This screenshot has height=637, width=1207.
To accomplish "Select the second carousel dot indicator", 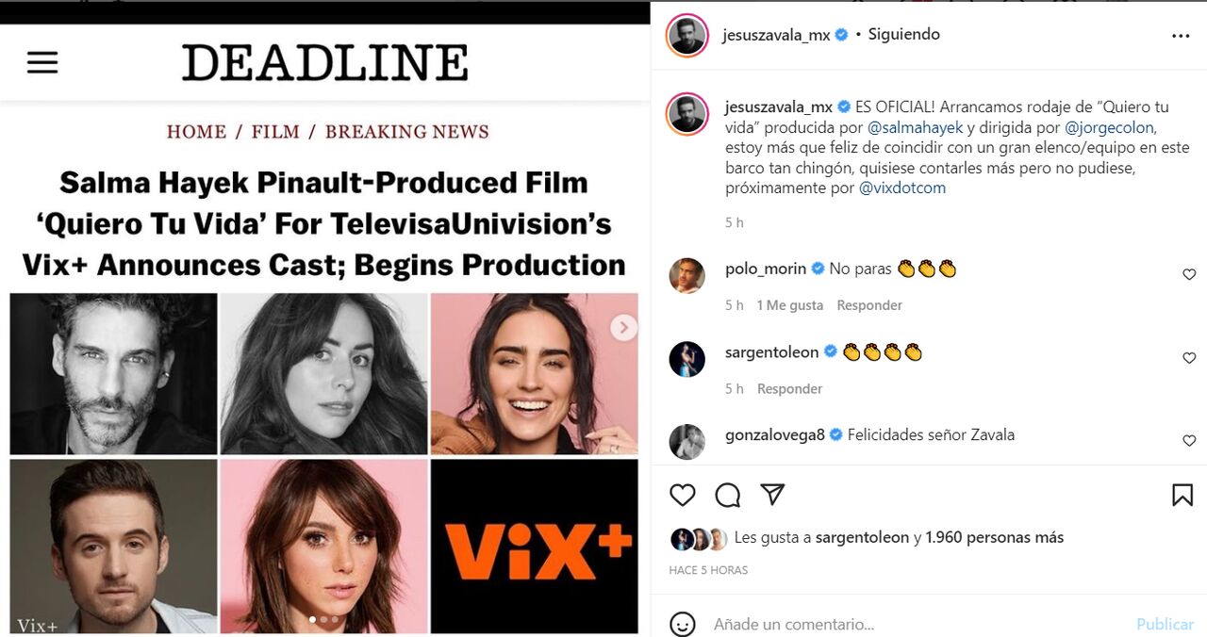I will click(323, 619).
